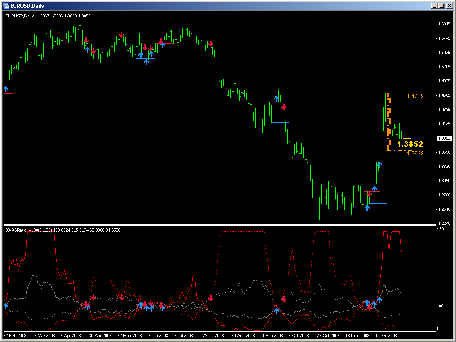
Task: Click the 1.5475 price axis label
Action: point(444,53)
